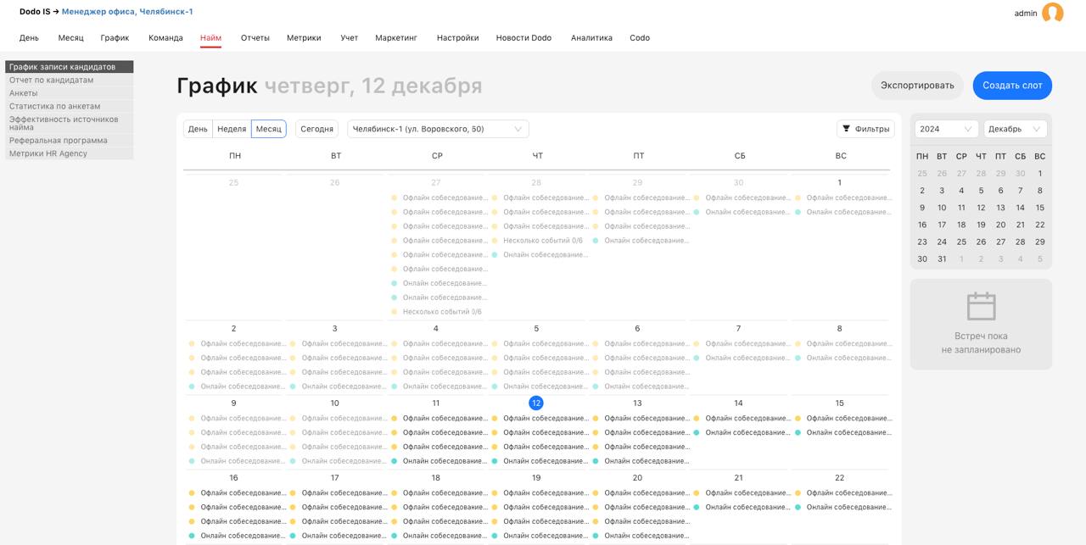Select the Месяц view toggle
1086x545 pixels.
(269, 129)
